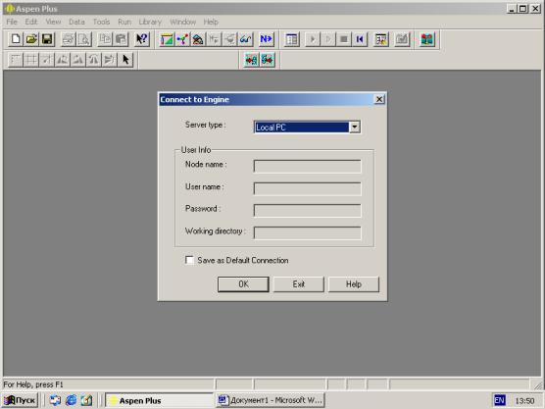Click the Properties toolbar icon beside the molecule
The width and height of the screenshot is (545, 409).
(x=198, y=39)
